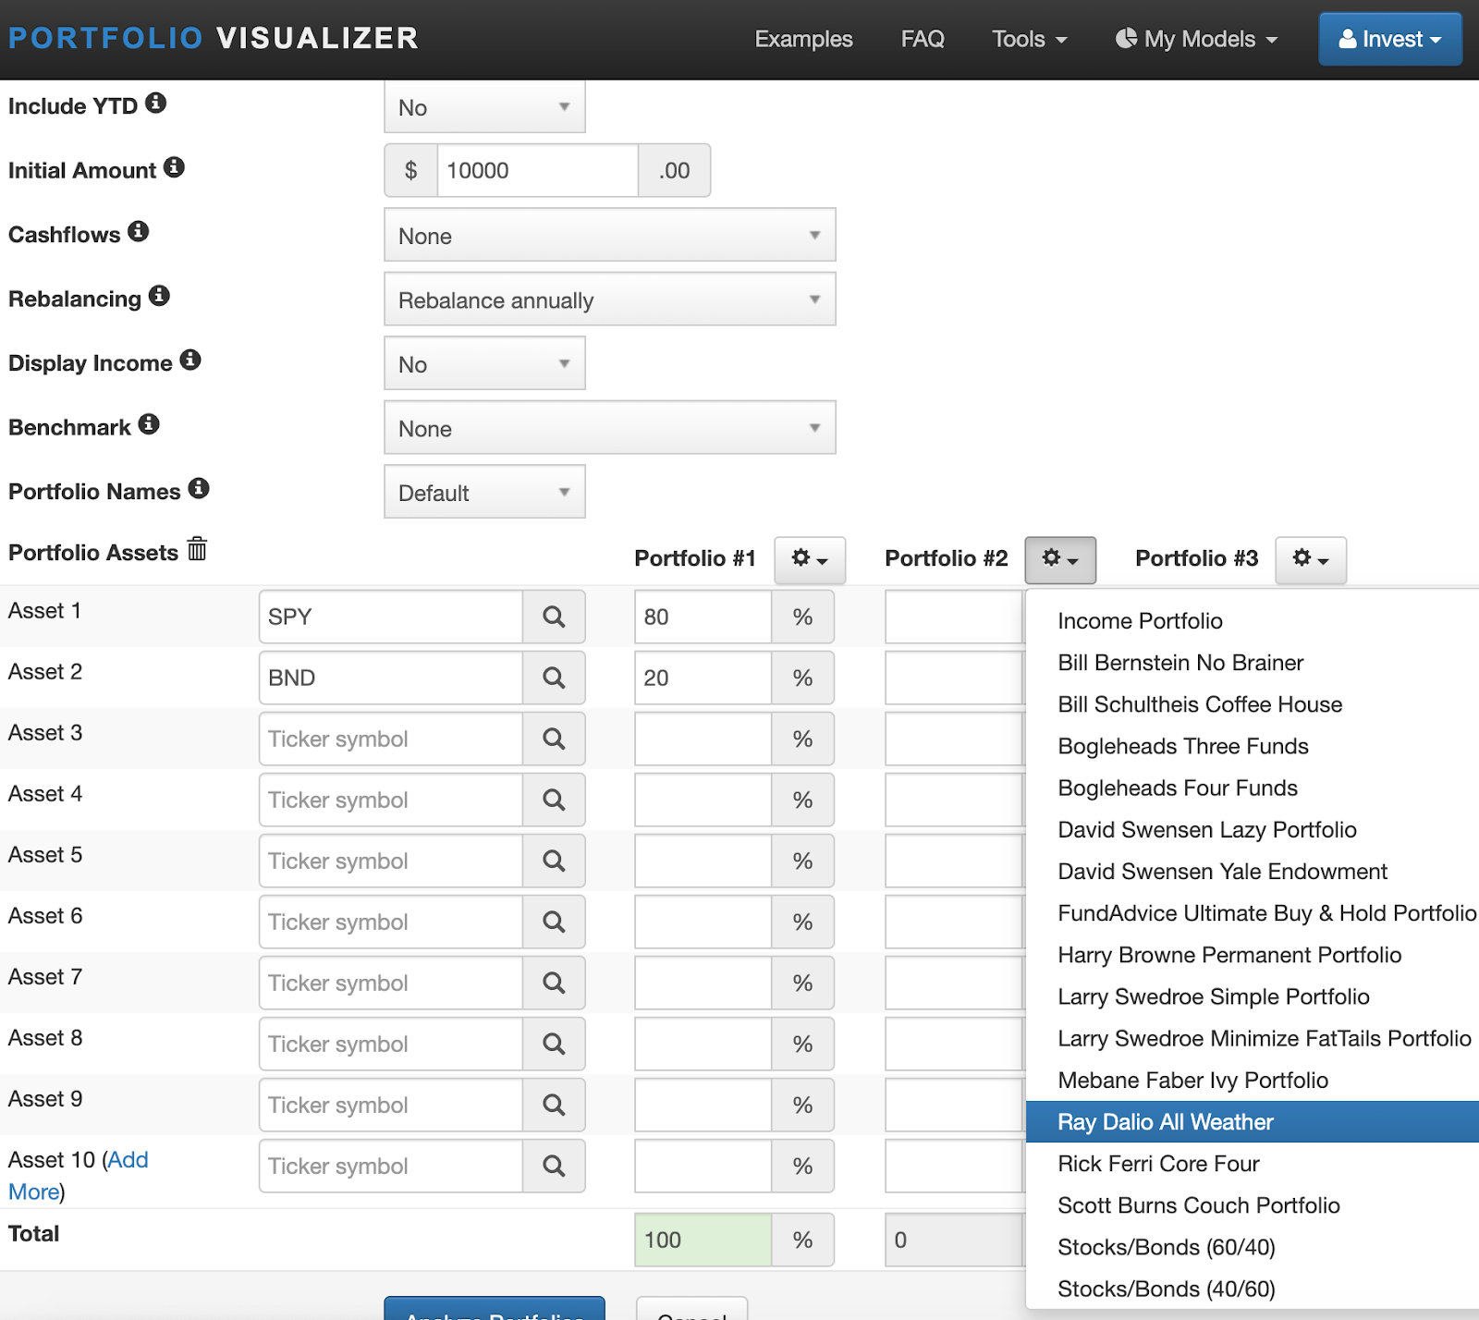Click the Asset 8 ticker search icon

point(554,1044)
